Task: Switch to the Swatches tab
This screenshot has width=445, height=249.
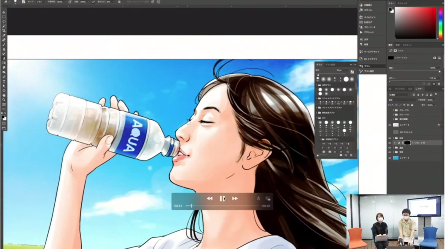Action: (x=402, y=3)
